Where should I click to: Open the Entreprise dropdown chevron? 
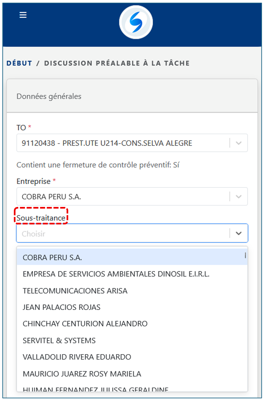click(239, 197)
